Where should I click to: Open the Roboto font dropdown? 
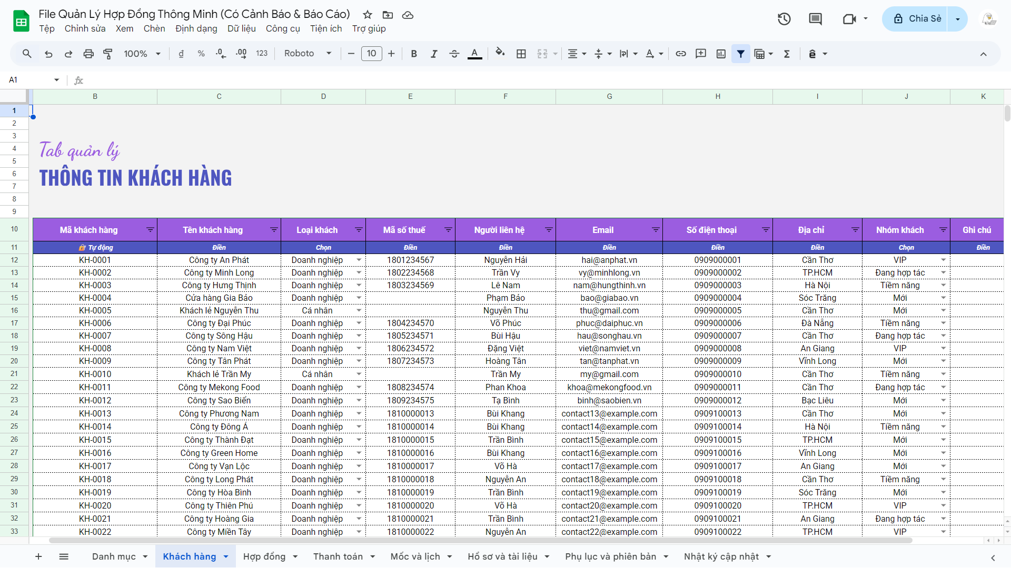point(308,54)
